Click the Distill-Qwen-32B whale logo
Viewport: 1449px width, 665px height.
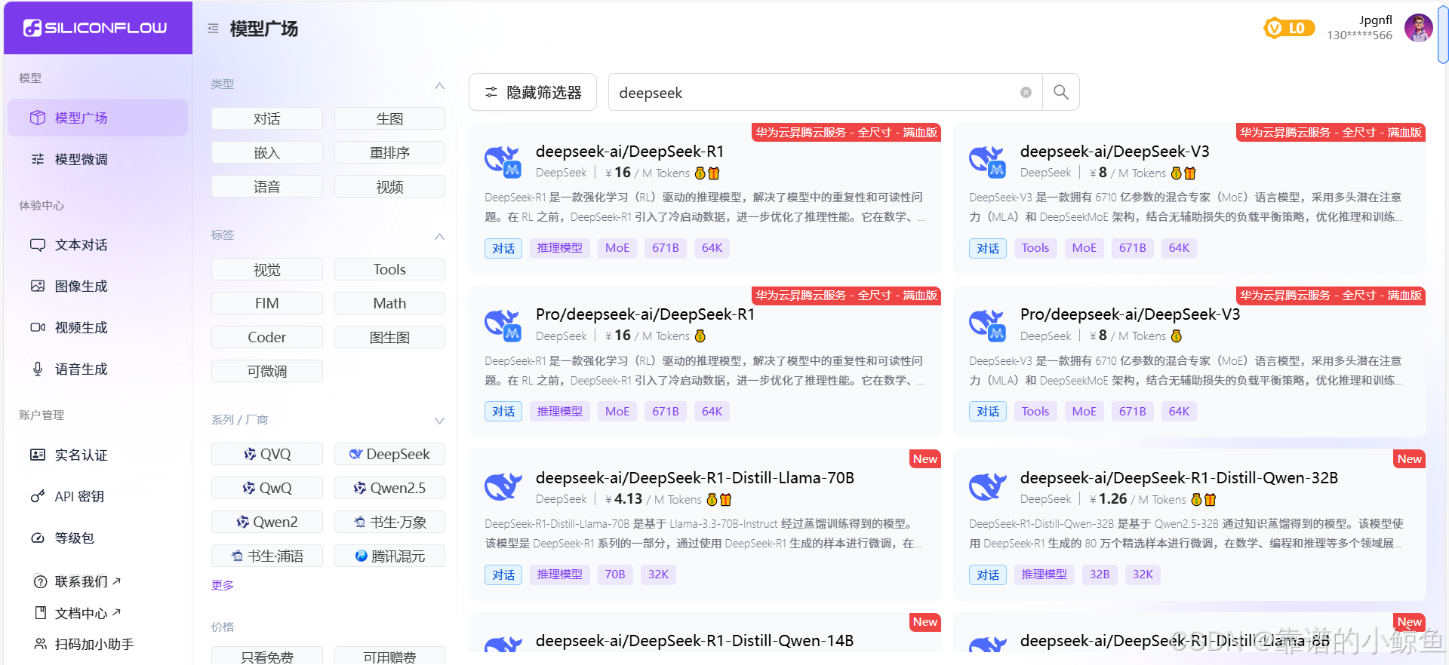pyautogui.click(x=987, y=487)
